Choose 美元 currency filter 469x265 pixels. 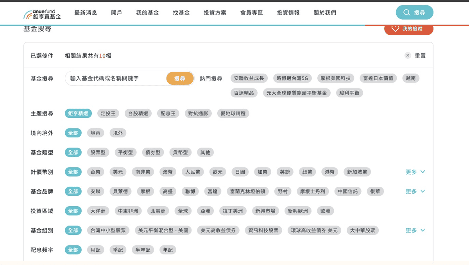click(x=118, y=172)
